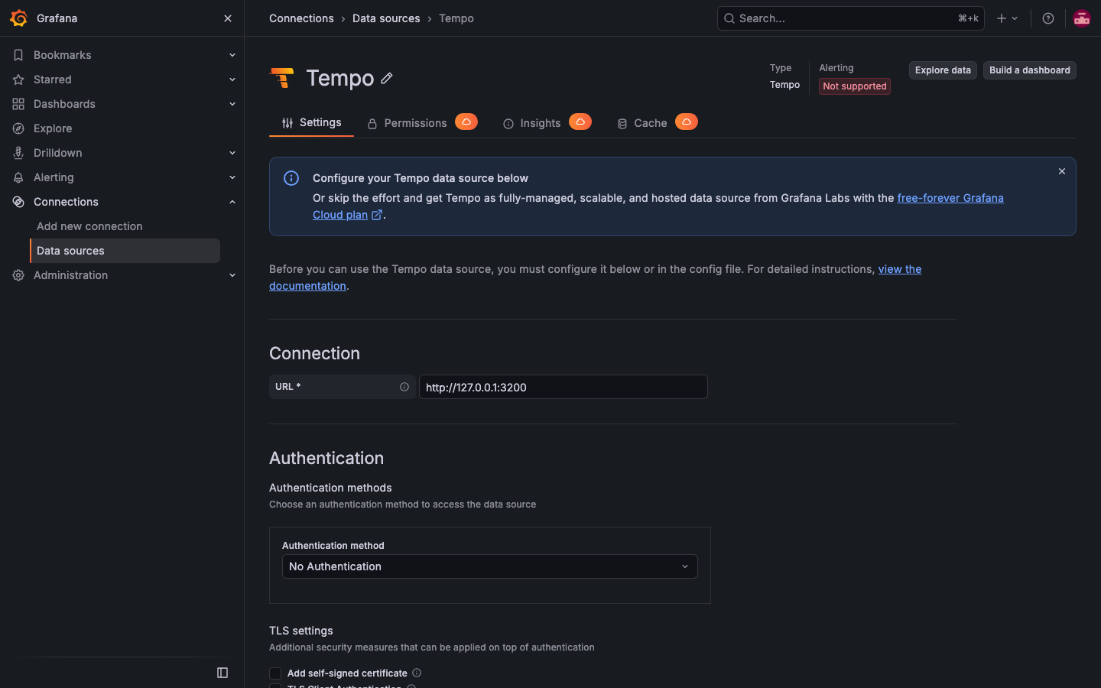The width and height of the screenshot is (1101, 688).
Task: Go to Connections breadcrumb
Action: [x=301, y=18]
